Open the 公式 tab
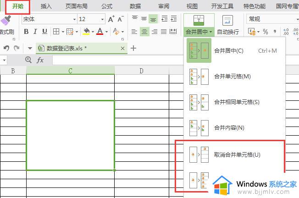 tap(107, 6)
